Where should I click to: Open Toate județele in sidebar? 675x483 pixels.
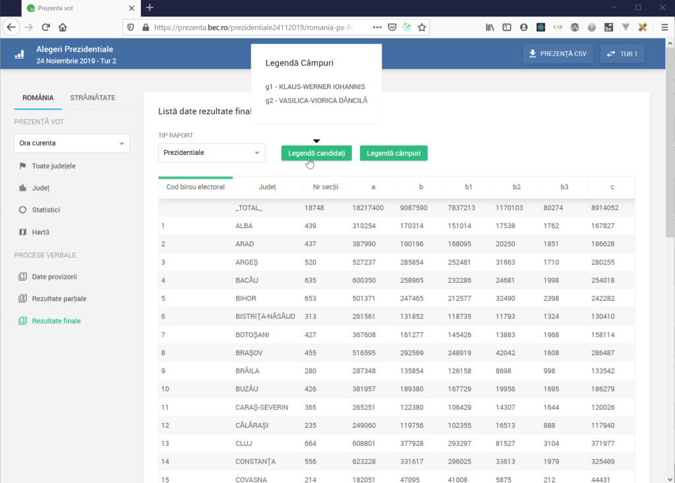pyautogui.click(x=53, y=166)
